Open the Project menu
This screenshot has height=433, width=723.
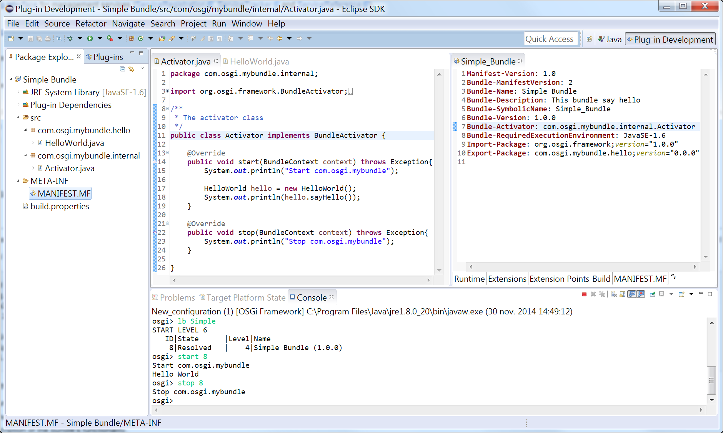pyautogui.click(x=193, y=23)
